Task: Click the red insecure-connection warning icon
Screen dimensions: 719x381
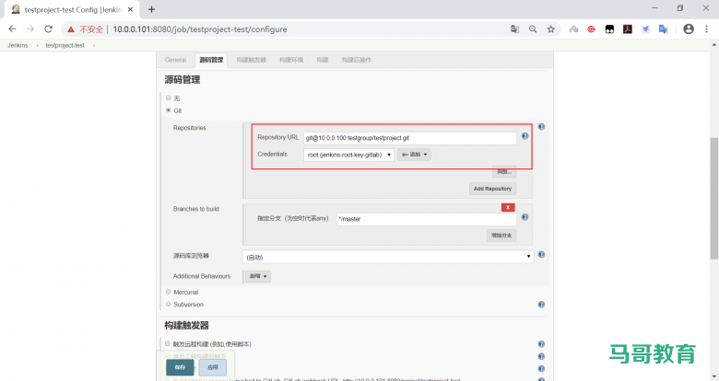Action: click(71, 29)
